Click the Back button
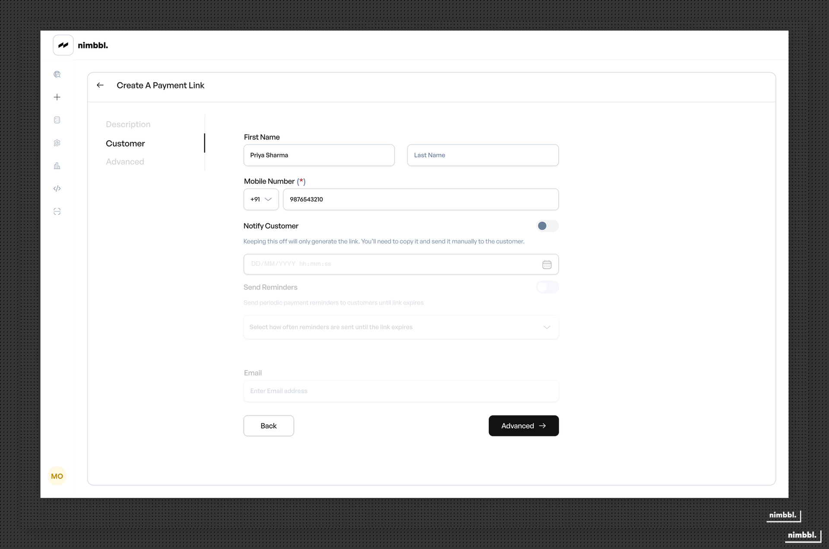 tap(269, 426)
